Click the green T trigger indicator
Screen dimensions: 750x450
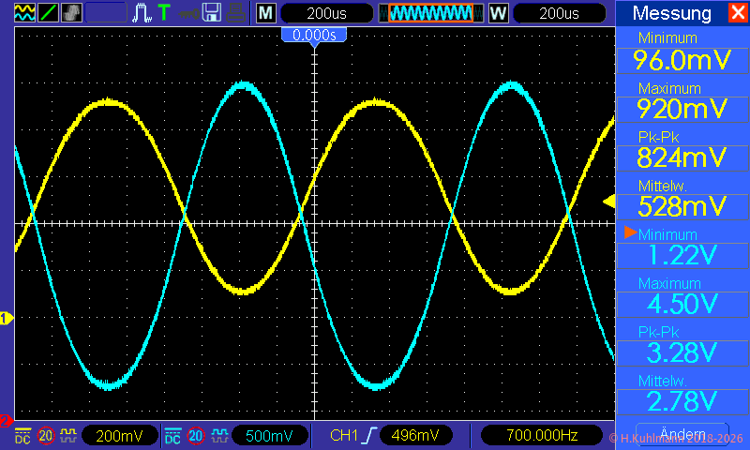tap(164, 13)
